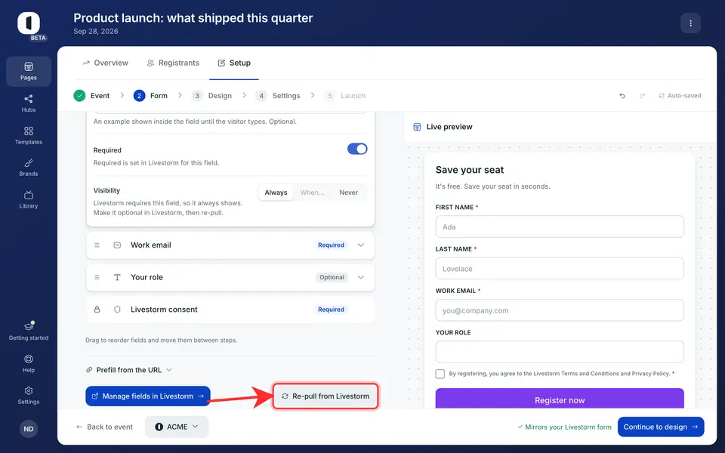Select the Setup tab
The image size is (725, 453).
click(x=234, y=63)
